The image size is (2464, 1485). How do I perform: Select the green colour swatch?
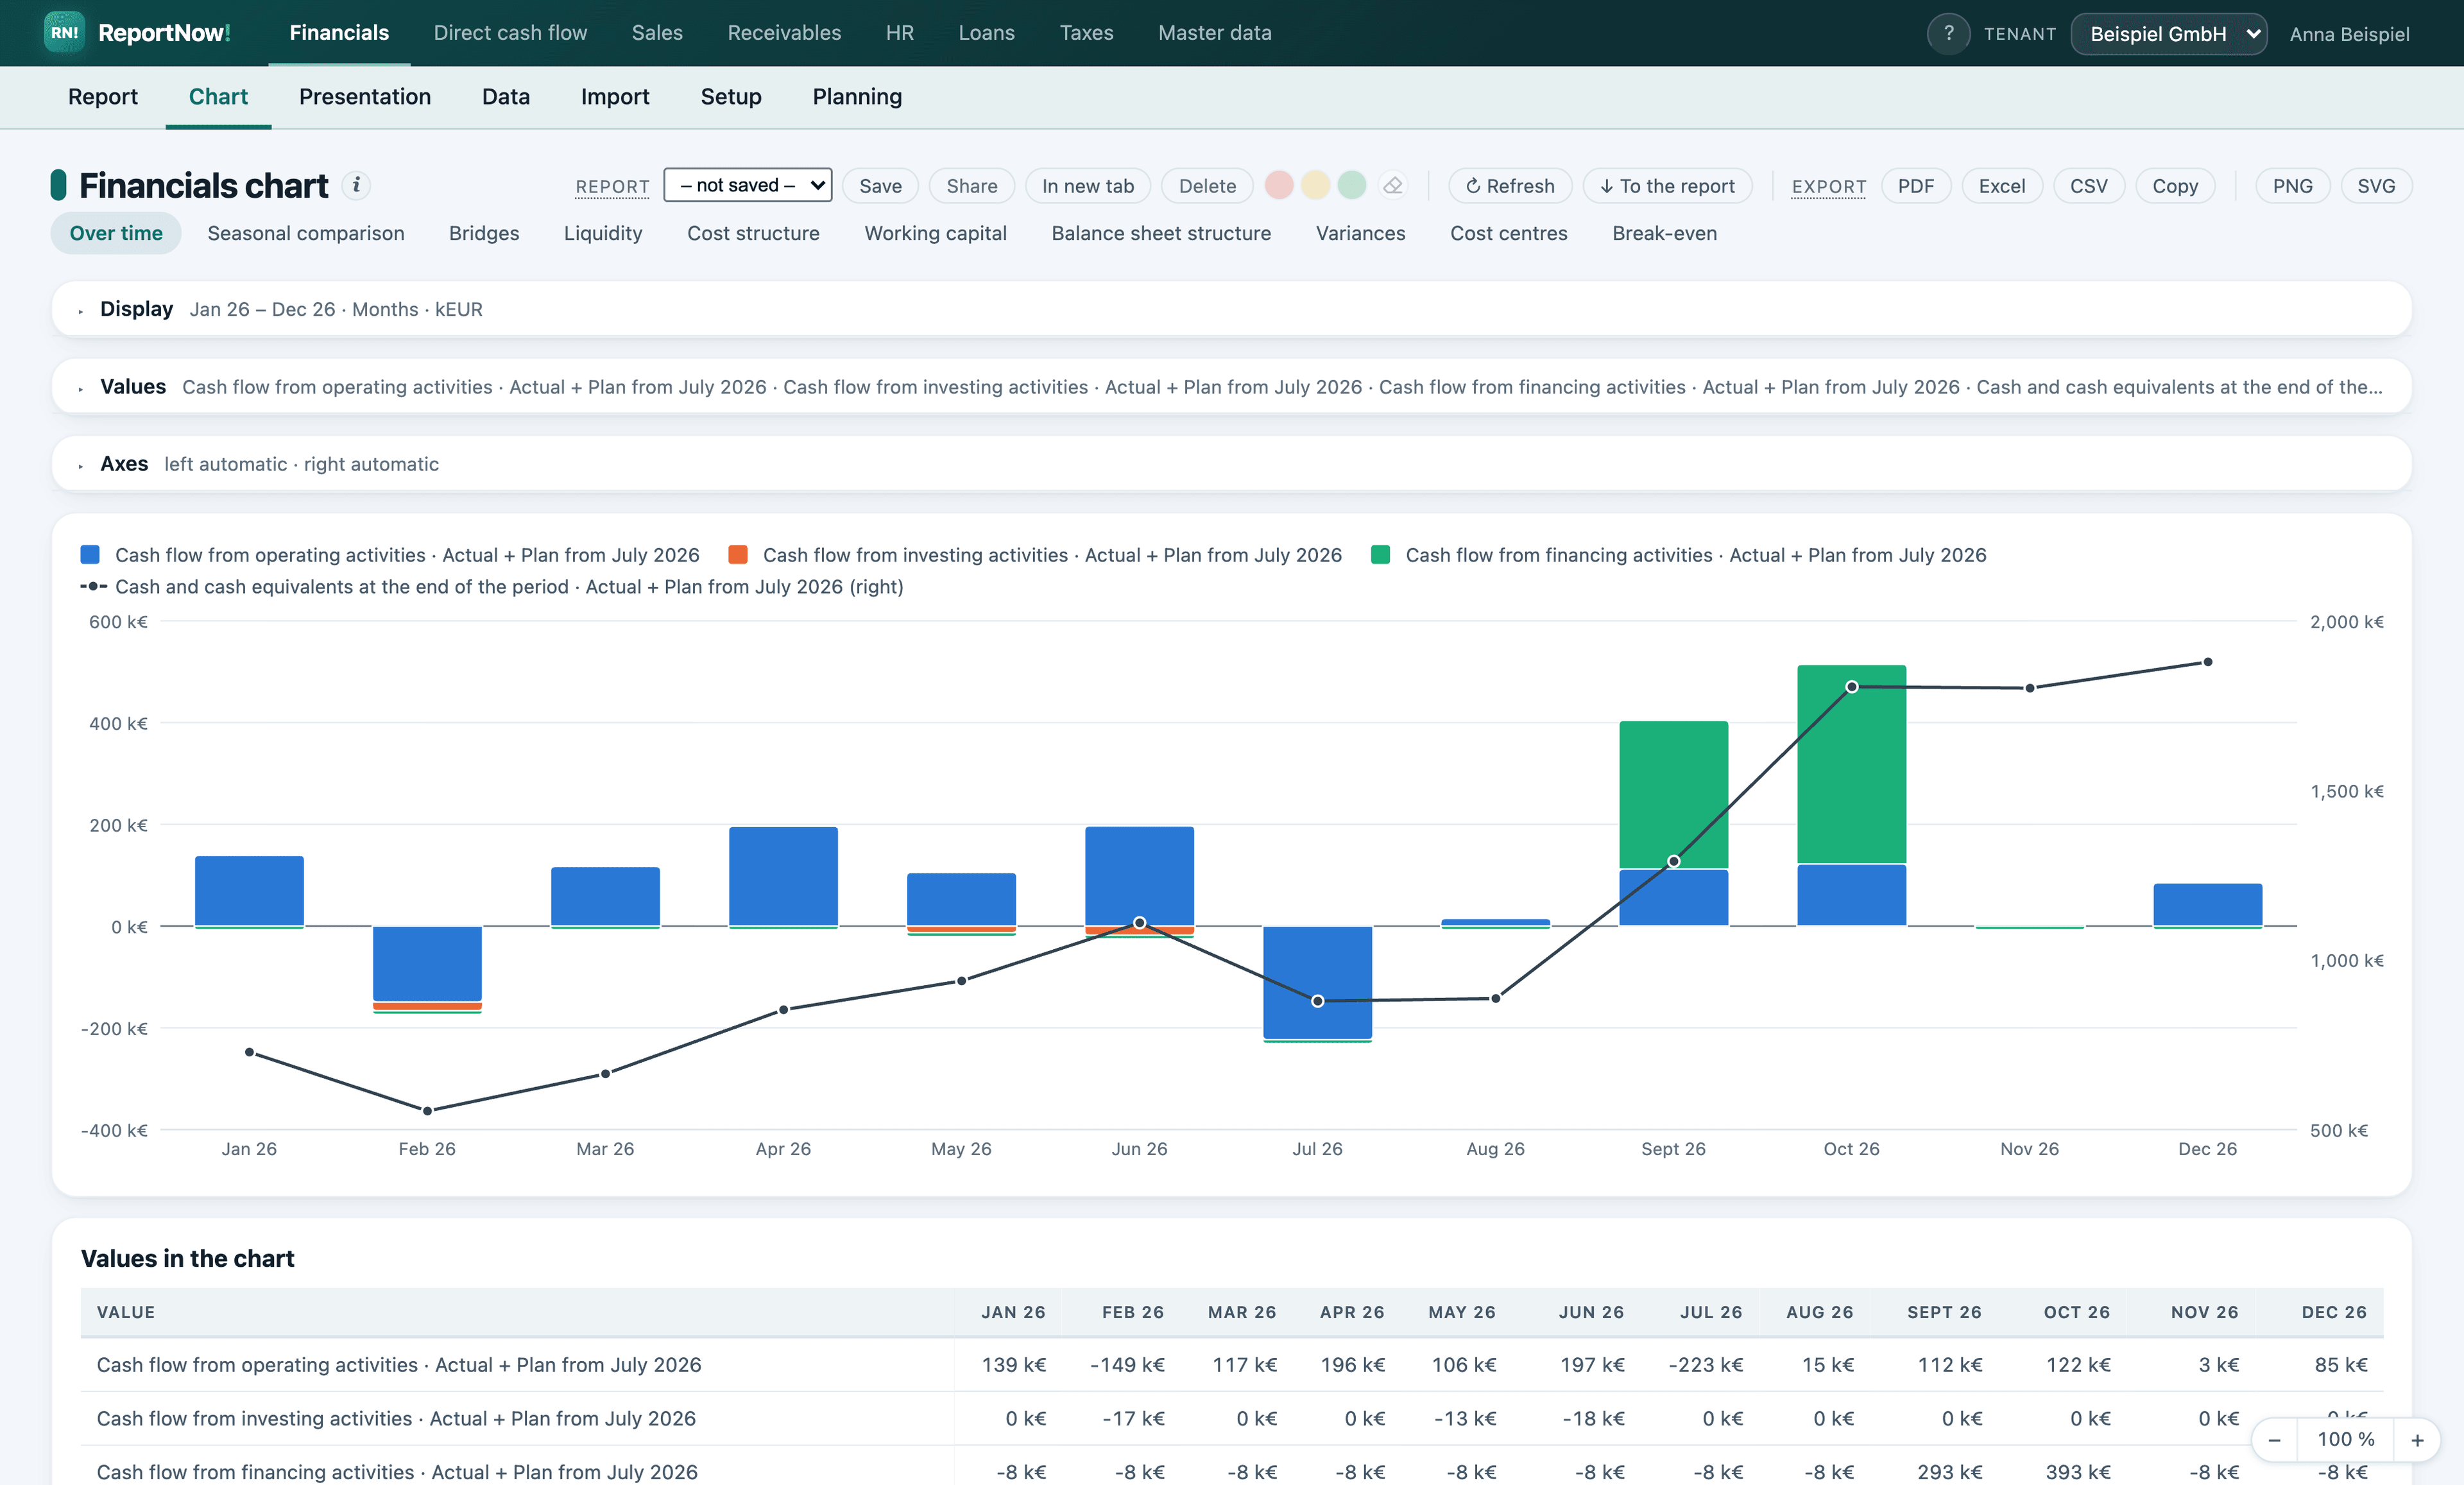coord(1352,185)
